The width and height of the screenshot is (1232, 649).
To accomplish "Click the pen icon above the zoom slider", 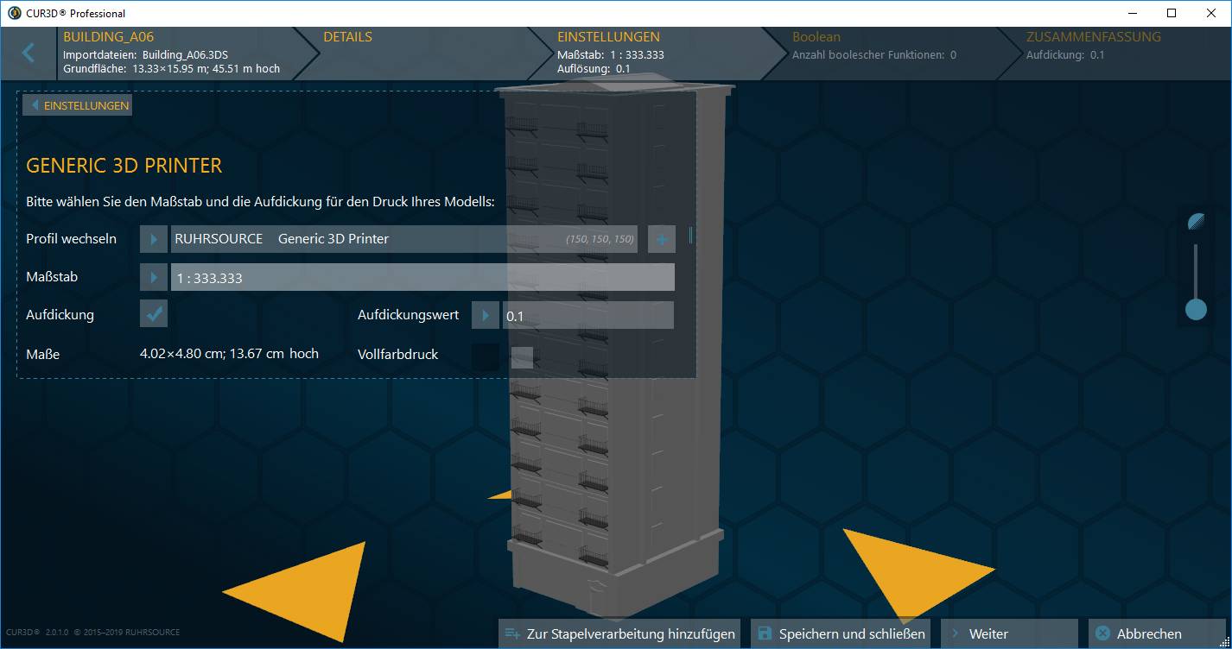I will coord(1196,222).
